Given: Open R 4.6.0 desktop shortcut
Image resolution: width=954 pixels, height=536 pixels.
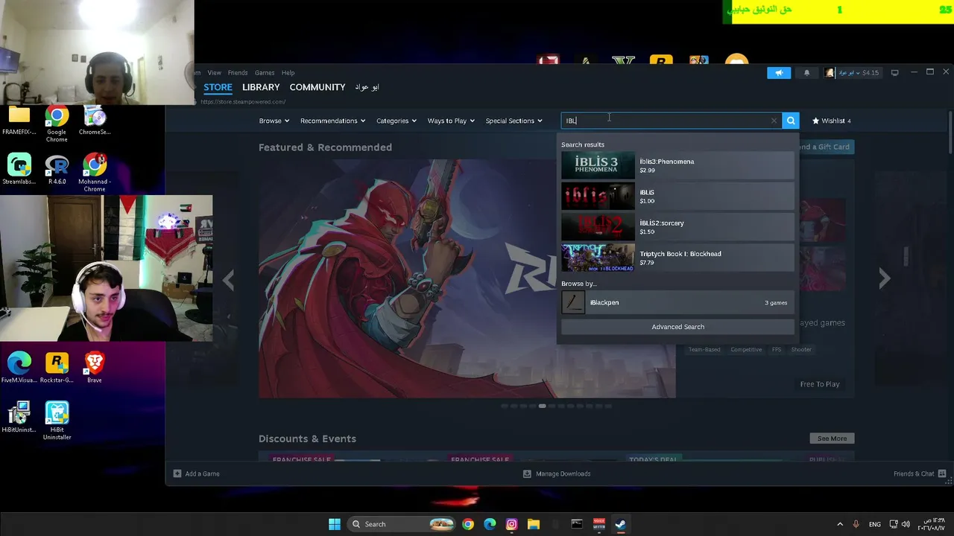Looking at the screenshot, I should click(x=57, y=170).
